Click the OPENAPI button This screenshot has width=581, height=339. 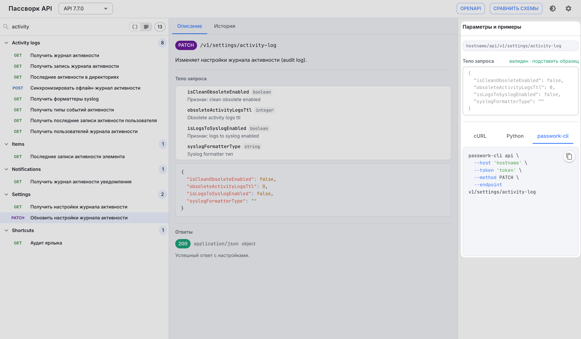coord(471,8)
